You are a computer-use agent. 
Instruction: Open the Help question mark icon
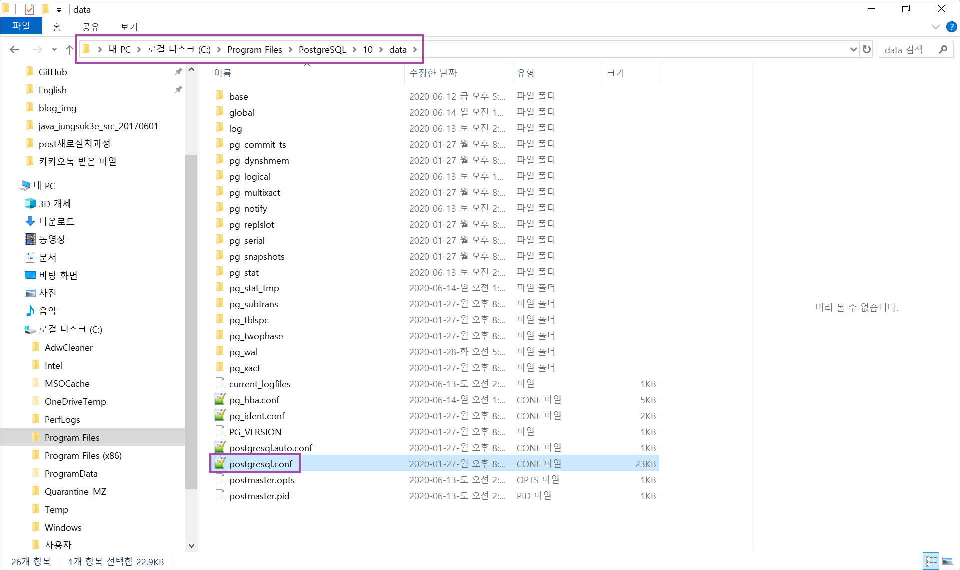(952, 27)
